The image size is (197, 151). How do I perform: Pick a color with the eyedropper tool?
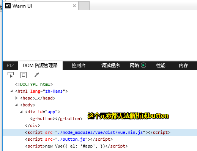click(x=37, y=75)
